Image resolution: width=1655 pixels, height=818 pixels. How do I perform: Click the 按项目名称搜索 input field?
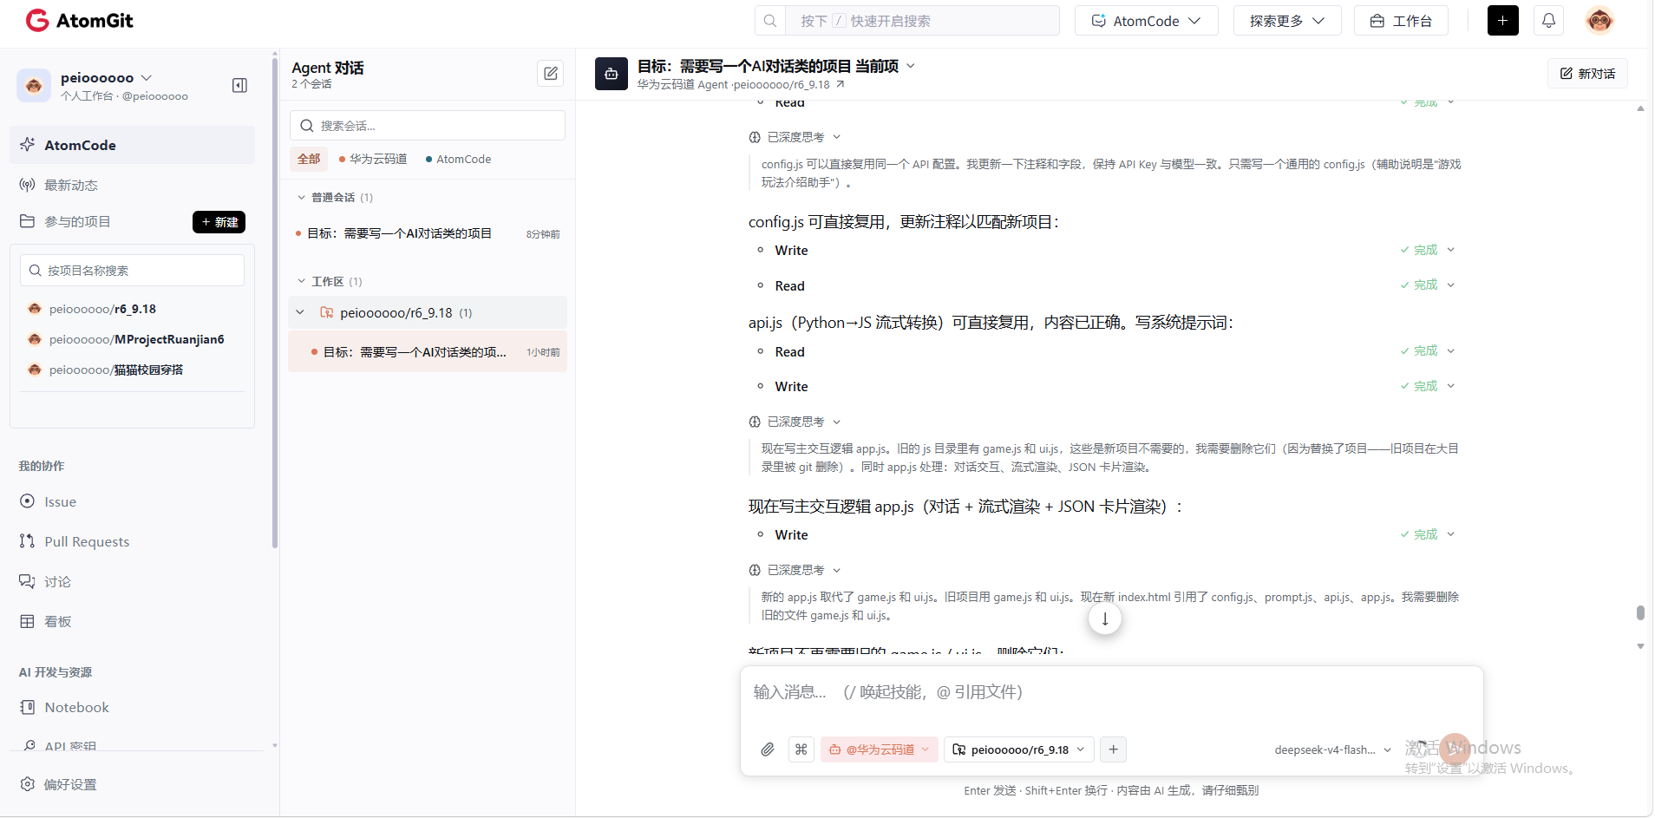132,271
